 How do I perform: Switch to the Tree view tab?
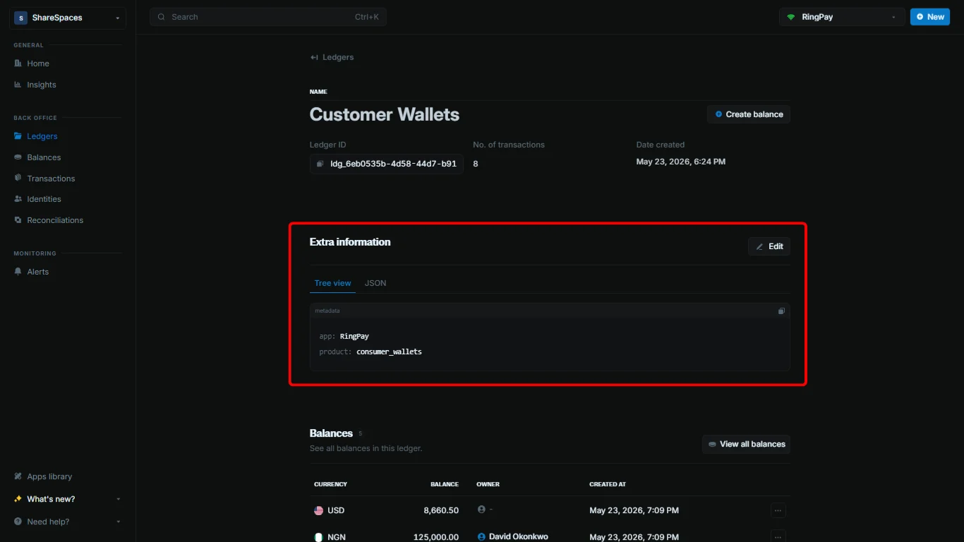[332, 283]
